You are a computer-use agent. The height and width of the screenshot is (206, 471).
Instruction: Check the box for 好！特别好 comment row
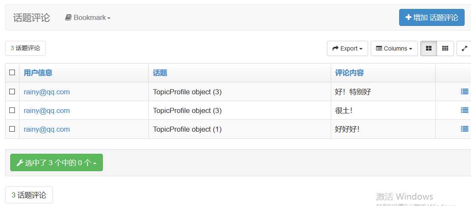[x=12, y=92]
